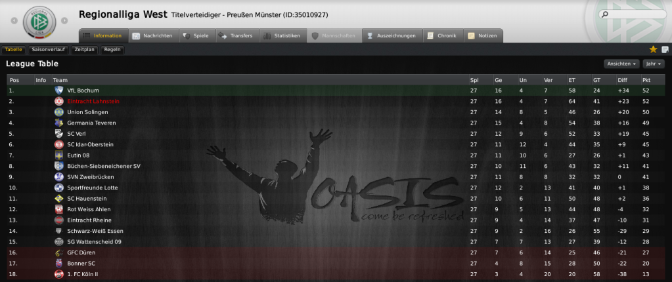Screen dimensions: 672x282
Task: Open Germania Teveren team link
Action: (x=91, y=123)
